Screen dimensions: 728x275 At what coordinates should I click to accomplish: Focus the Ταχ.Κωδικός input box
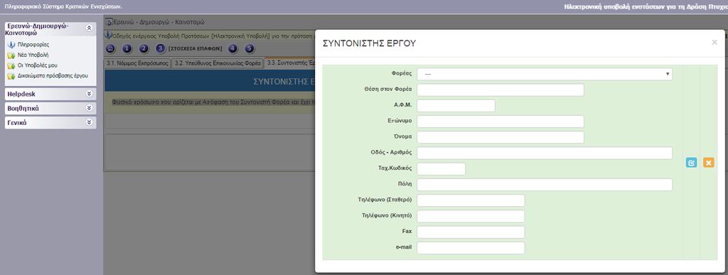(x=441, y=169)
